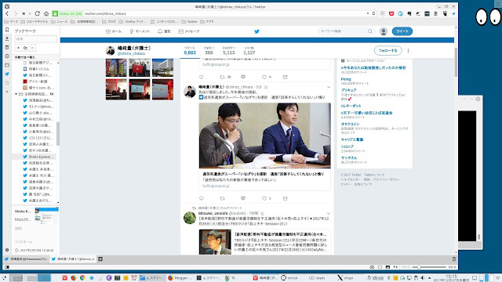Open the History clock panel icon
Screen dimensions: 502x282
click(7, 56)
